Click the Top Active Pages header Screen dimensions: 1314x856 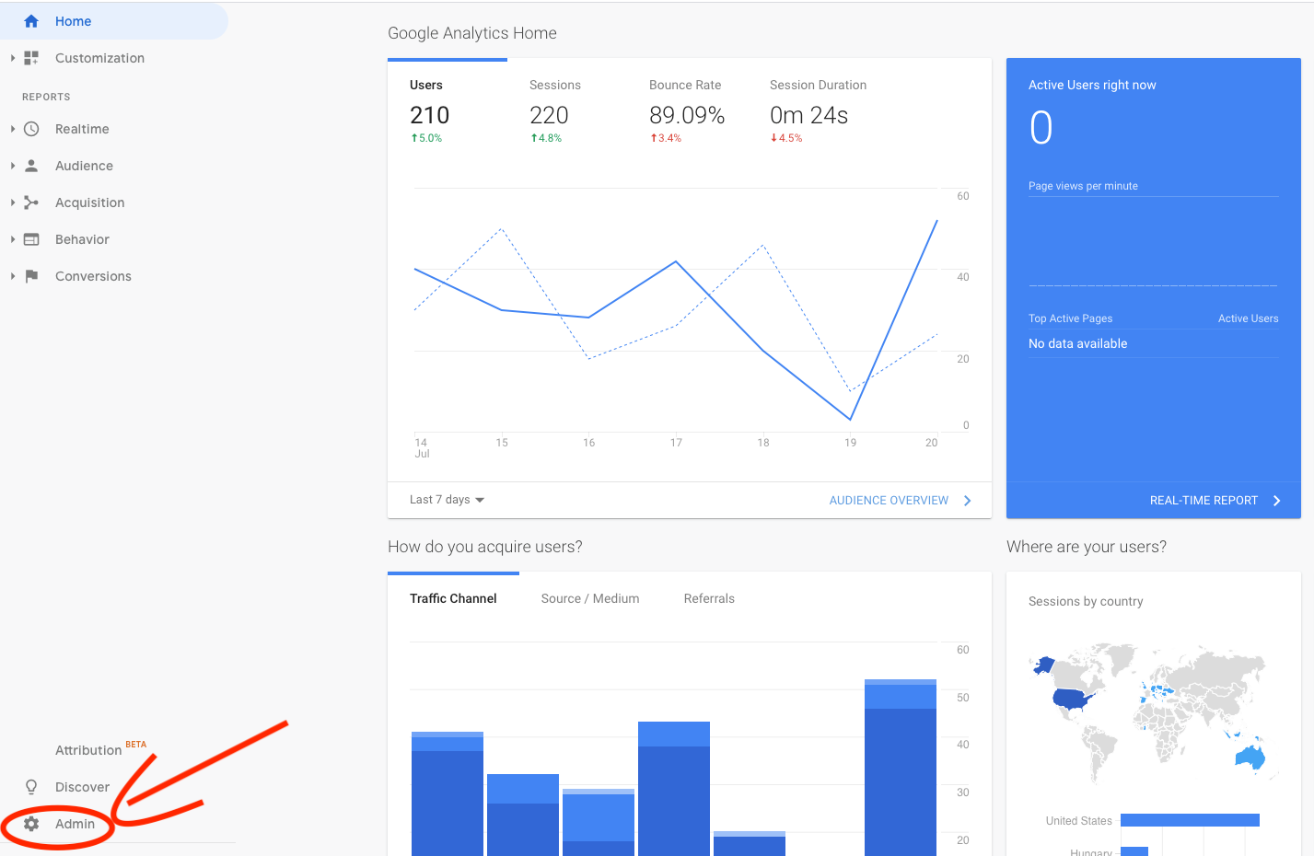1070,318
